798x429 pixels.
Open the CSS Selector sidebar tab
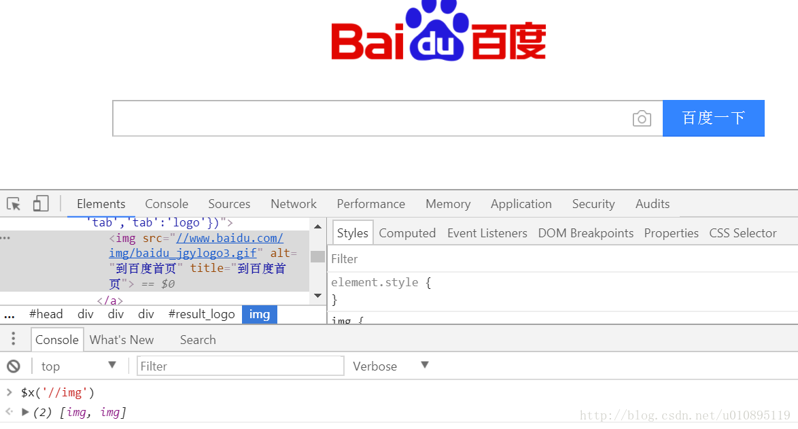click(x=743, y=233)
